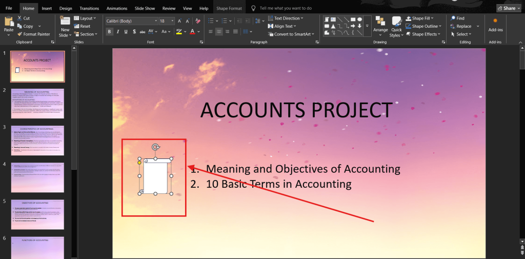Pick the Oval shape in the gallery
525x259 pixels.
point(359,19)
